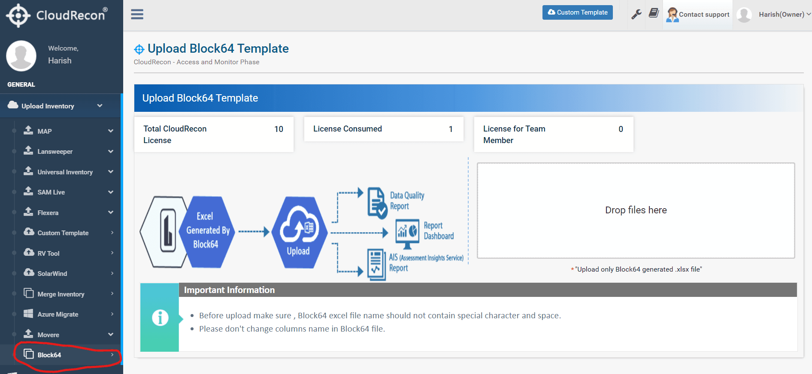Screen dimensions: 812x374
Task: Open the Merge Inventory sidebar item
Action: (61, 294)
